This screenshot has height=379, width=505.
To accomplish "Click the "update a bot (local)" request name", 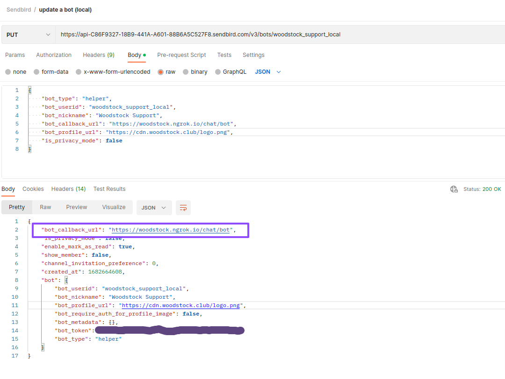I will click(65, 10).
